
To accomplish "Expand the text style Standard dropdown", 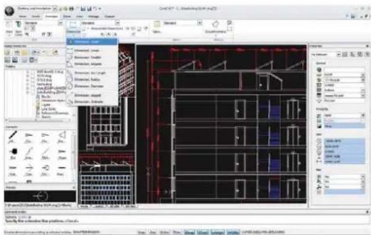I will [x=61, y=23].
